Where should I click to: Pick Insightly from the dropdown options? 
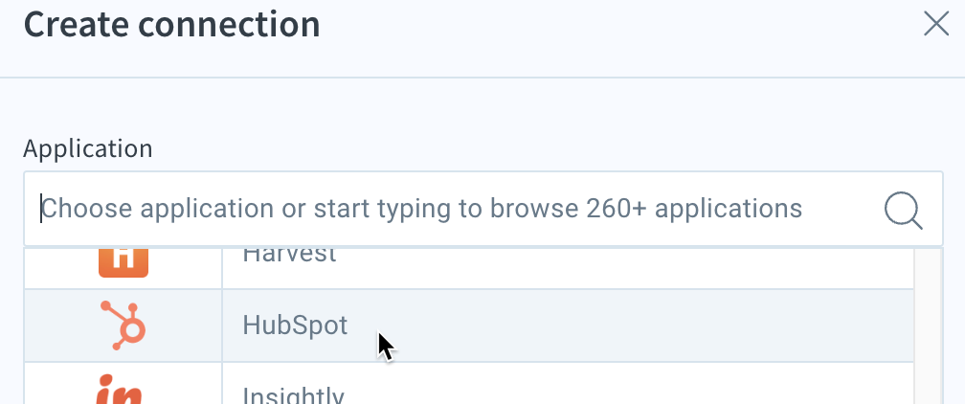pyautogui.click(x=469, y=384)
